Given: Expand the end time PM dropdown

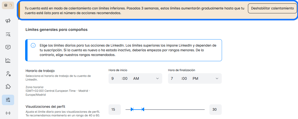Looking at the screenshot, I should coord(217,78).
